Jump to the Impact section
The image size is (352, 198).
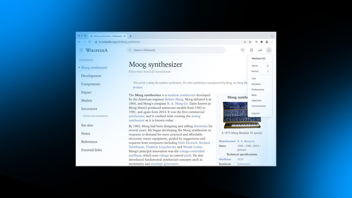(x=86, y=92)
